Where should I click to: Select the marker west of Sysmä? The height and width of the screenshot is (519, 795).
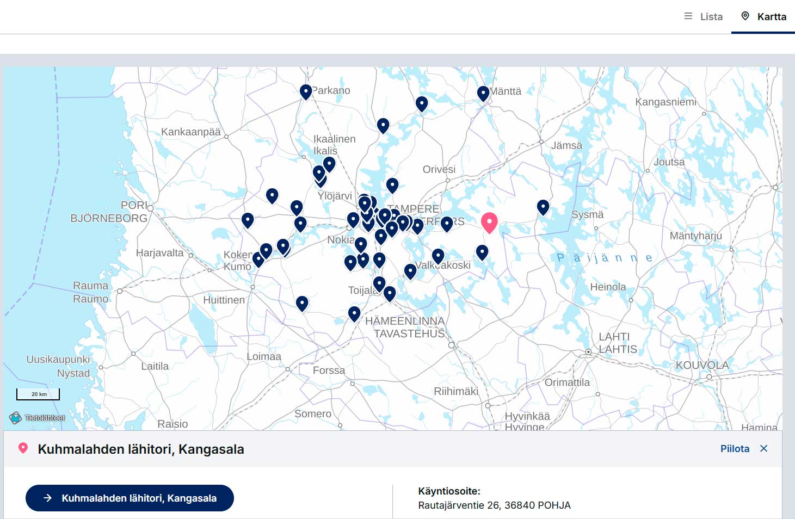pos(543,207)
